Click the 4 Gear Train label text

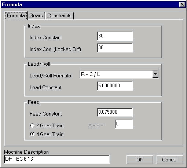[50, 134]
